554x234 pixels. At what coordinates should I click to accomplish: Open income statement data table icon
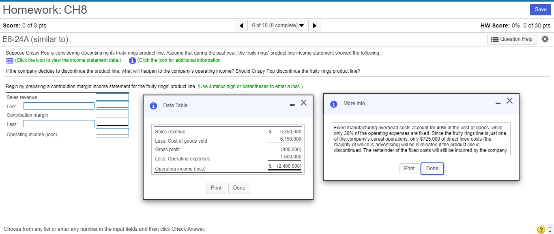[10, 61]
